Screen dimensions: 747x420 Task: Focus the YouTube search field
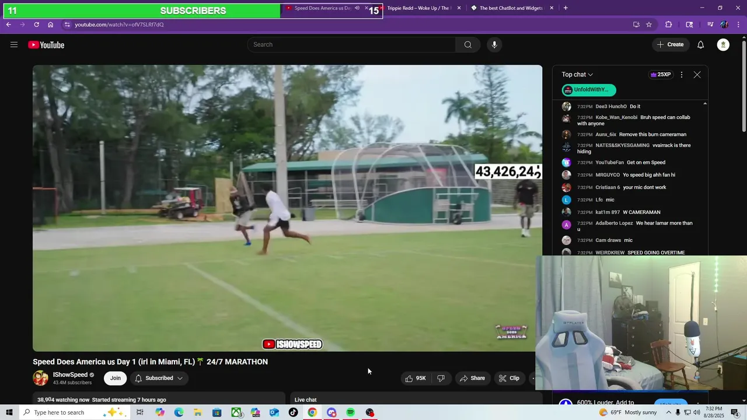(x=352, y=45)
